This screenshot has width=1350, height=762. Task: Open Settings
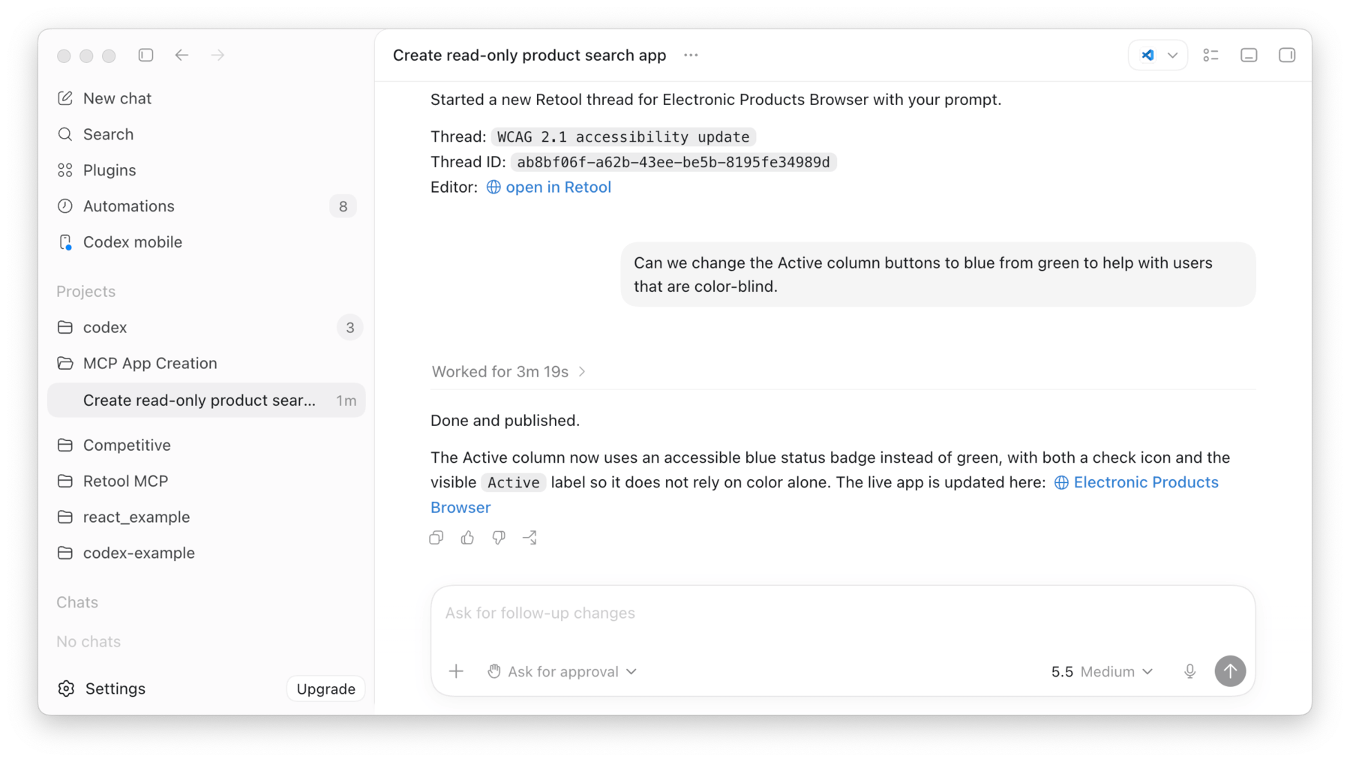click(x=101, y=688)
